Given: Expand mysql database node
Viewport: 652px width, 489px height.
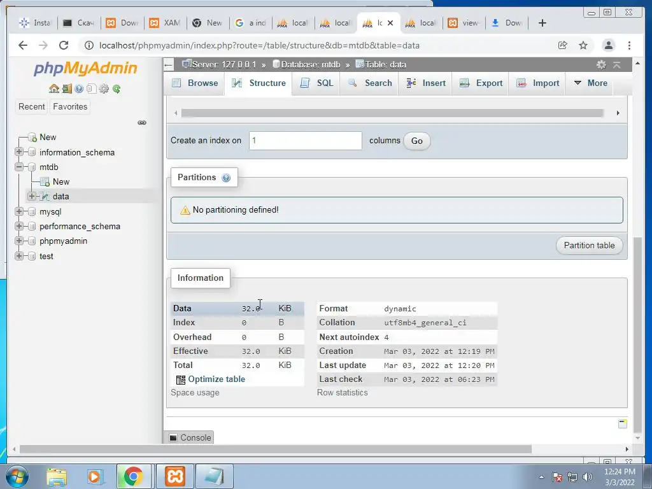Looking at the screenshot, I should (x=18, y=211).
